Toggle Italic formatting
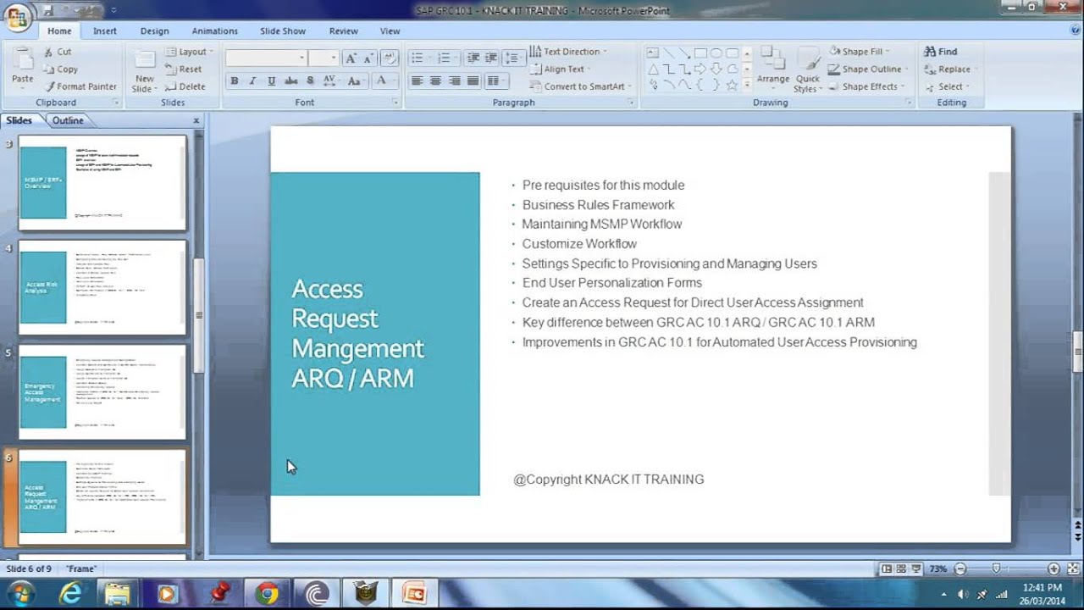 pyautogui.click(x=252, y=81)
